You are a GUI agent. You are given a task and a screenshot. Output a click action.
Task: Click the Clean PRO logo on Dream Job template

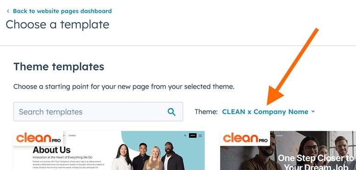(245, 138)
